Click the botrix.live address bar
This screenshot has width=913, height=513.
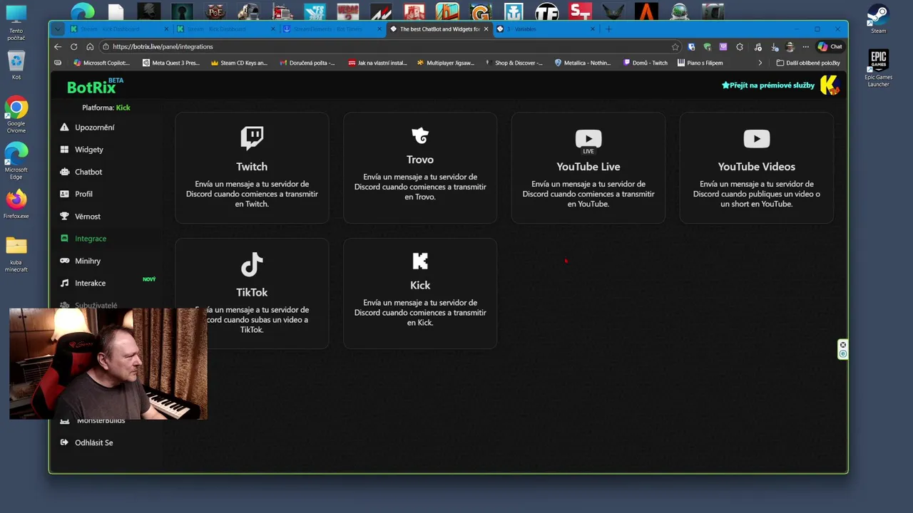(385, 47)
